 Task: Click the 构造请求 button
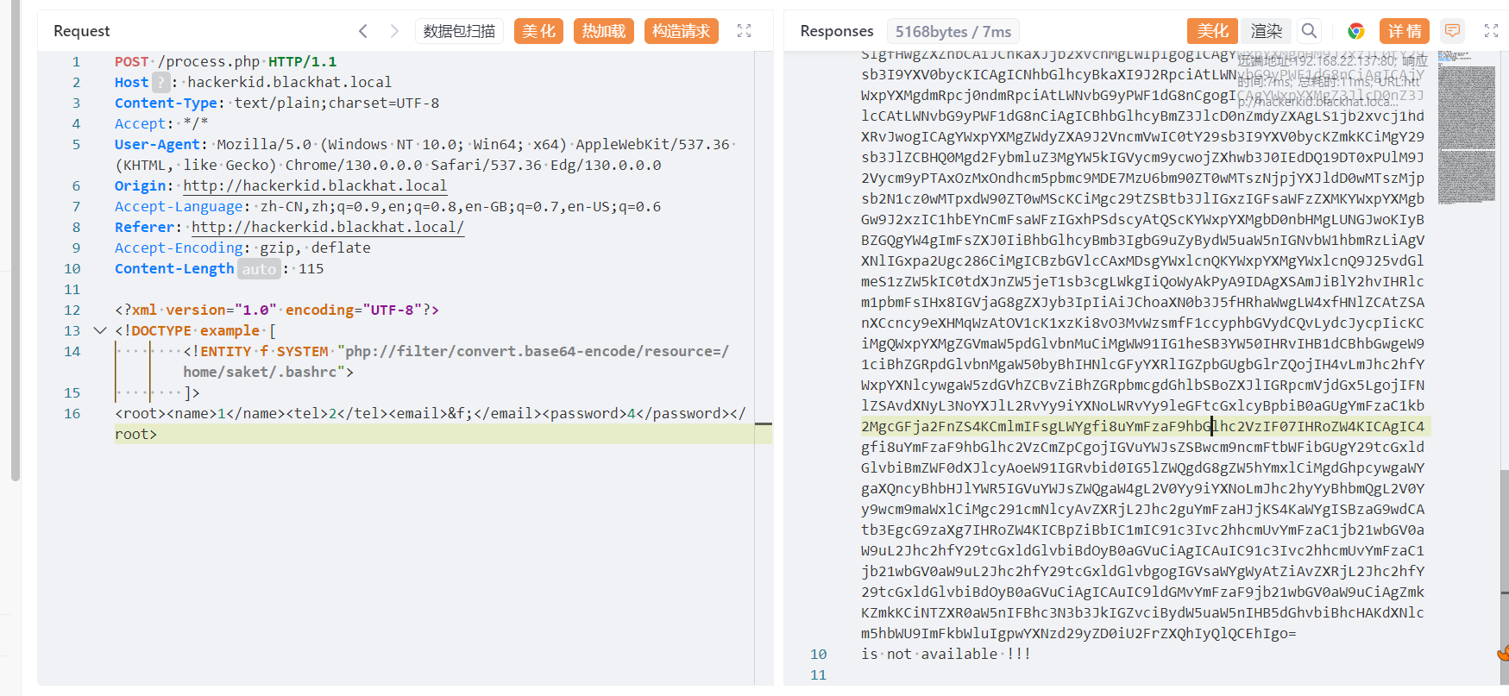[681, 31]
